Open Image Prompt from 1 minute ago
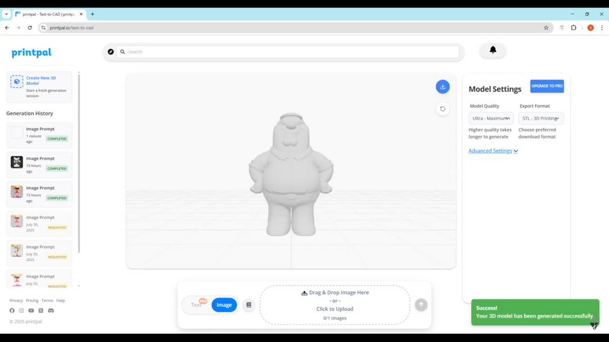Screen dimensions: 609x342 pyautogui.click(x=39, y=135)
